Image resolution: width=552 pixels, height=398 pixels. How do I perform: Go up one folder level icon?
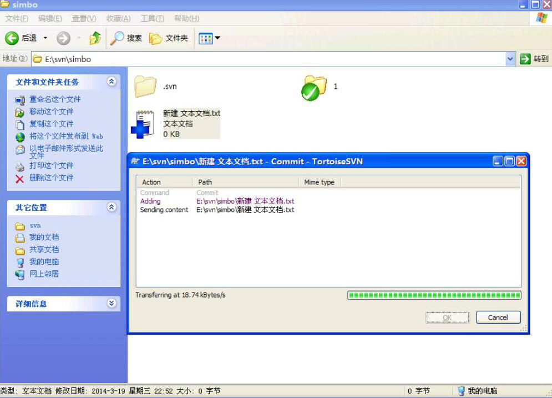(x=95, y=38)
